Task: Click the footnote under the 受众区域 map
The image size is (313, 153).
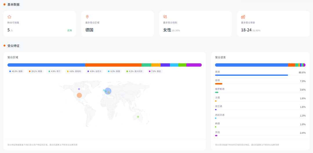Action: point(43,145)
